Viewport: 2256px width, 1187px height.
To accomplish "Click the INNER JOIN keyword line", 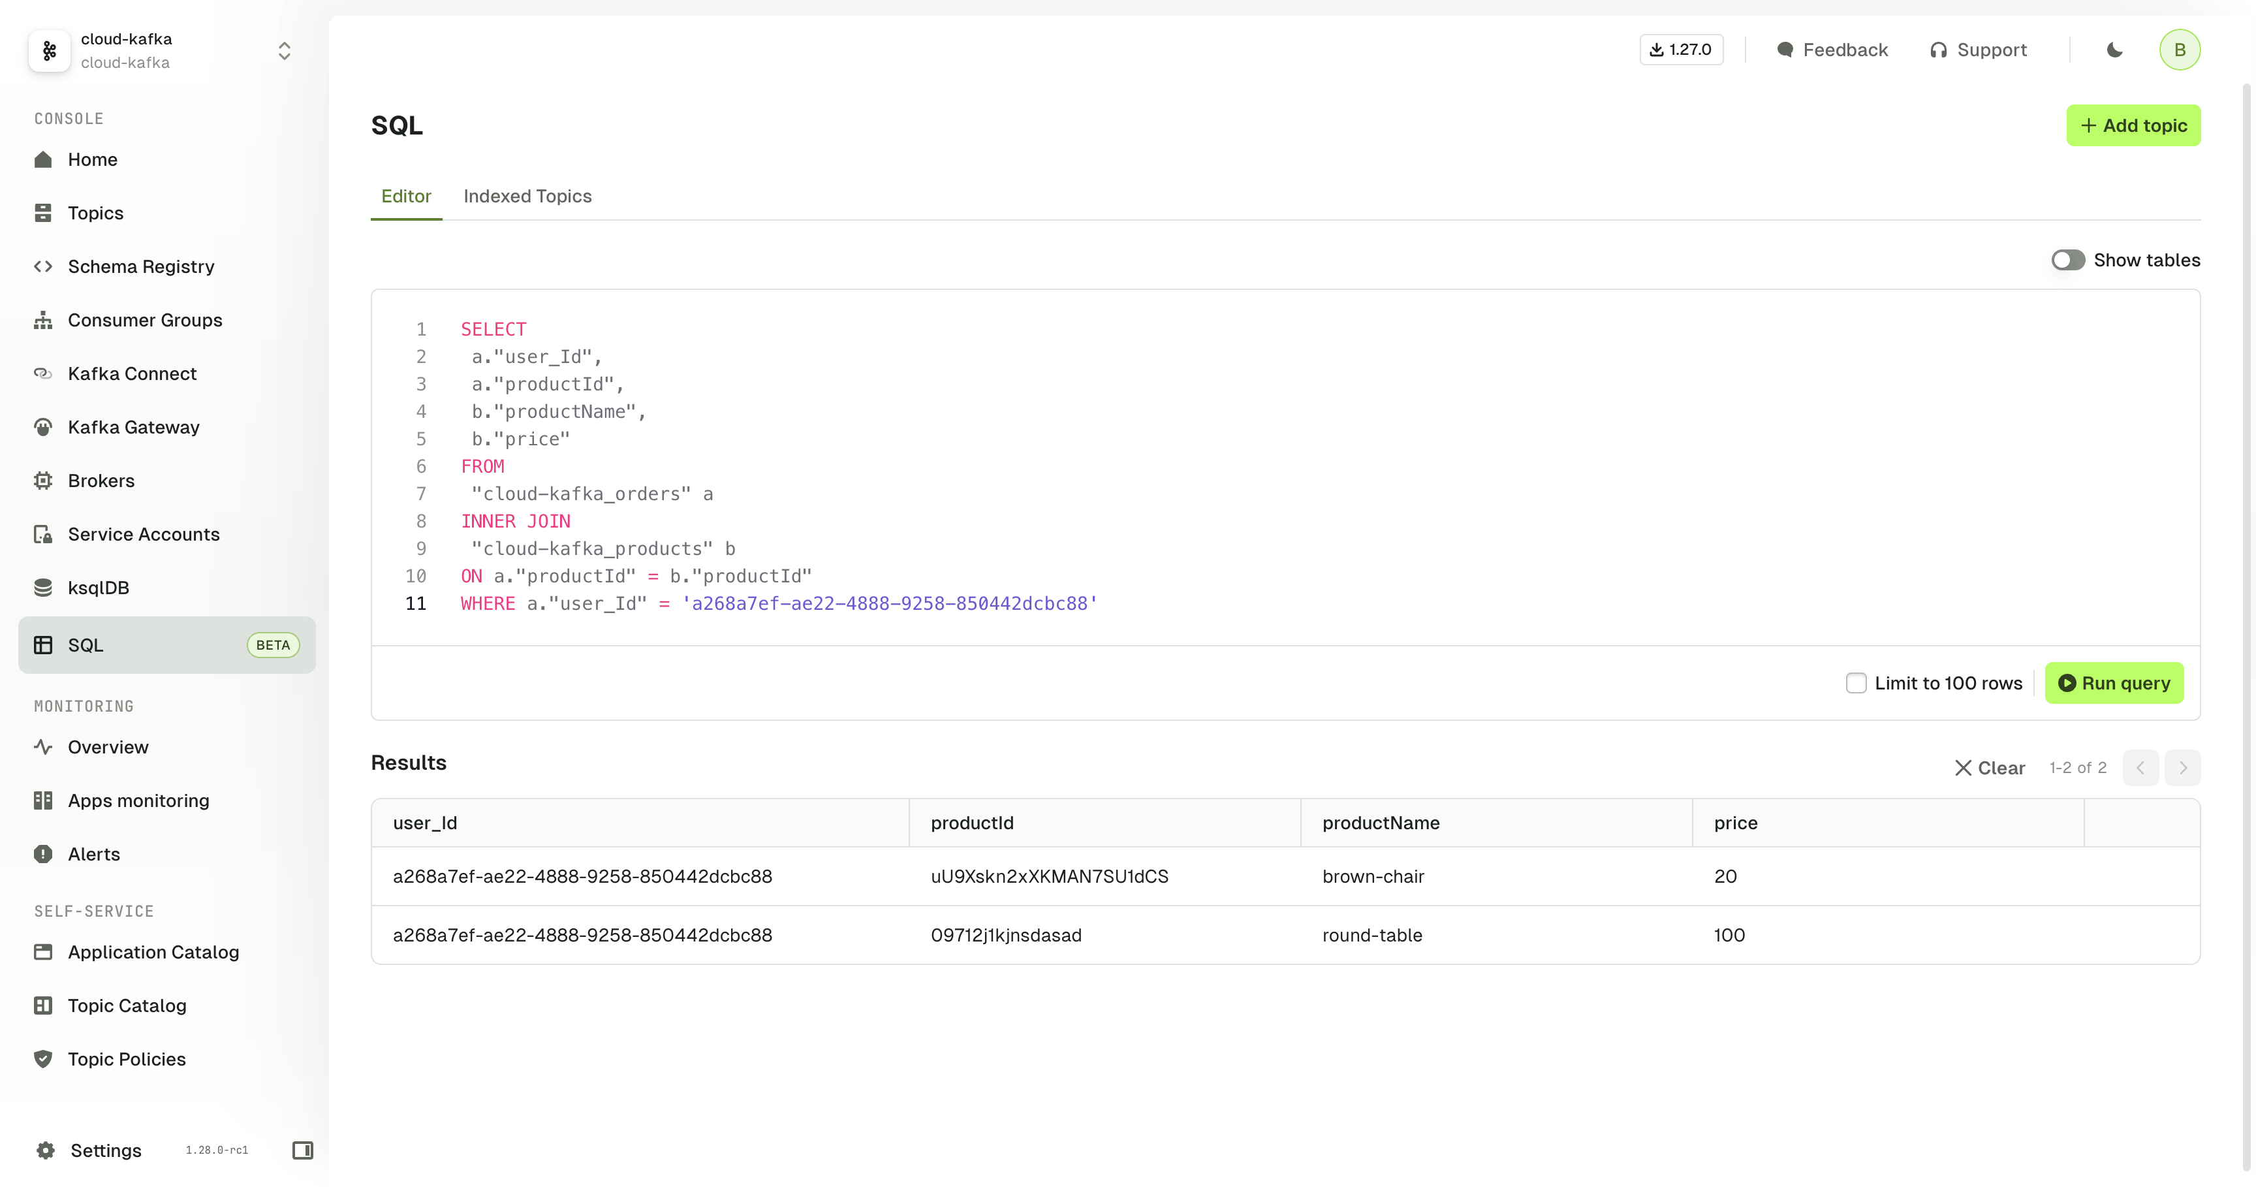I will coord(515,520).
